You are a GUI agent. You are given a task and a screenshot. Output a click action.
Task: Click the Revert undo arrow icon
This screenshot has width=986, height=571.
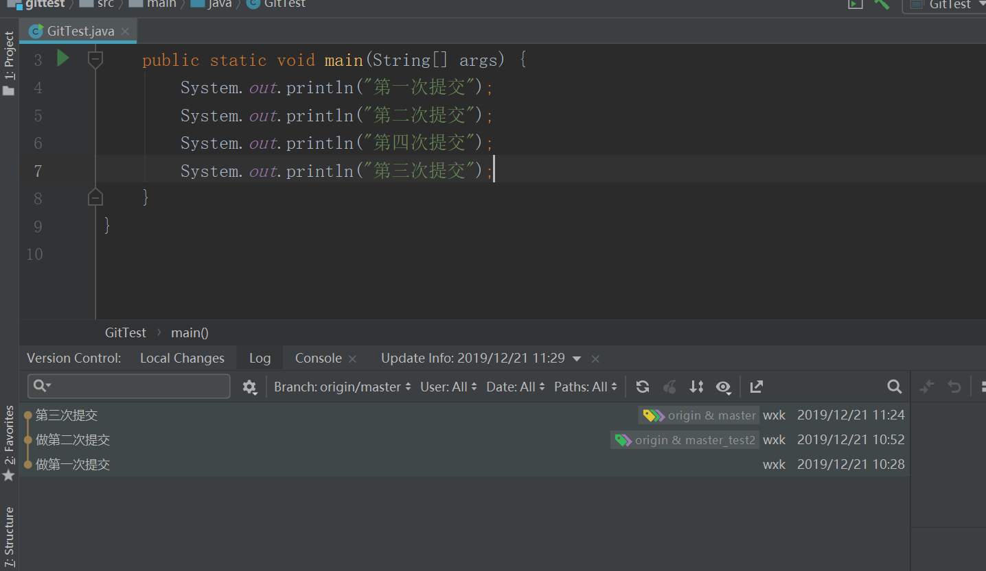[x=954, y=387]
